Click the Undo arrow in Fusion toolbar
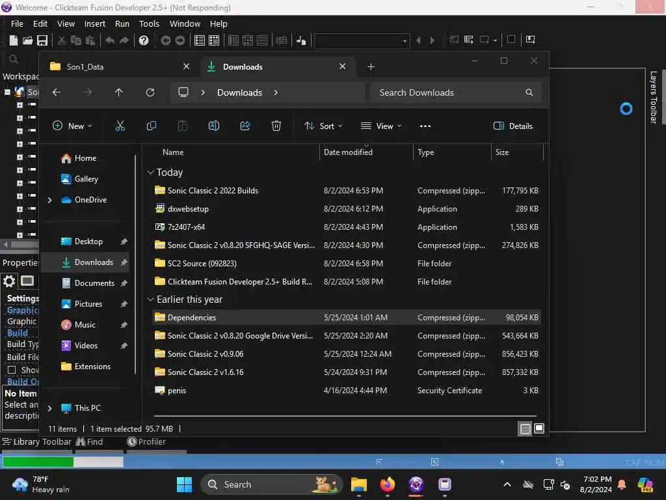The width and height of the screenshot is (666, 500). [110, 40]
